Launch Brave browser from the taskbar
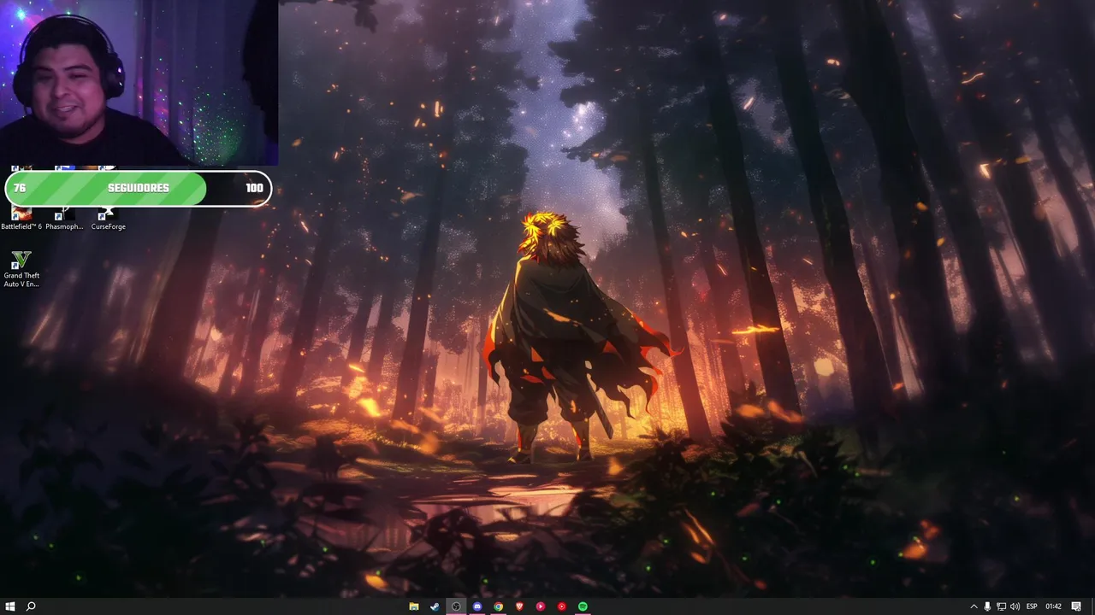1095x615 pixels. pos(519,606)
